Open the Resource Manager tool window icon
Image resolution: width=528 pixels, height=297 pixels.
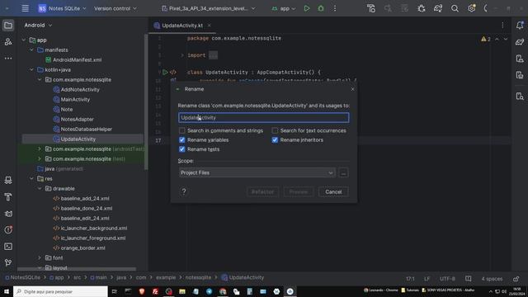pos(8,42)
